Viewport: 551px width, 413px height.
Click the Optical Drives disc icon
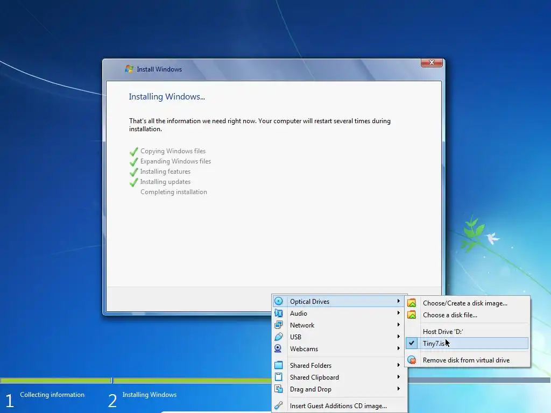[278, 301]
